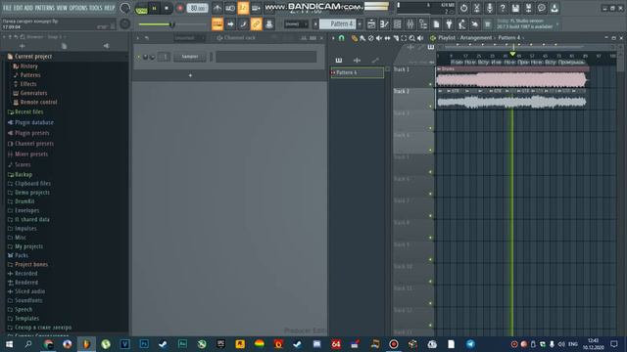Select the playlist paint brush tool
Viewport: 627px width, 352px height.
(362, 38)
